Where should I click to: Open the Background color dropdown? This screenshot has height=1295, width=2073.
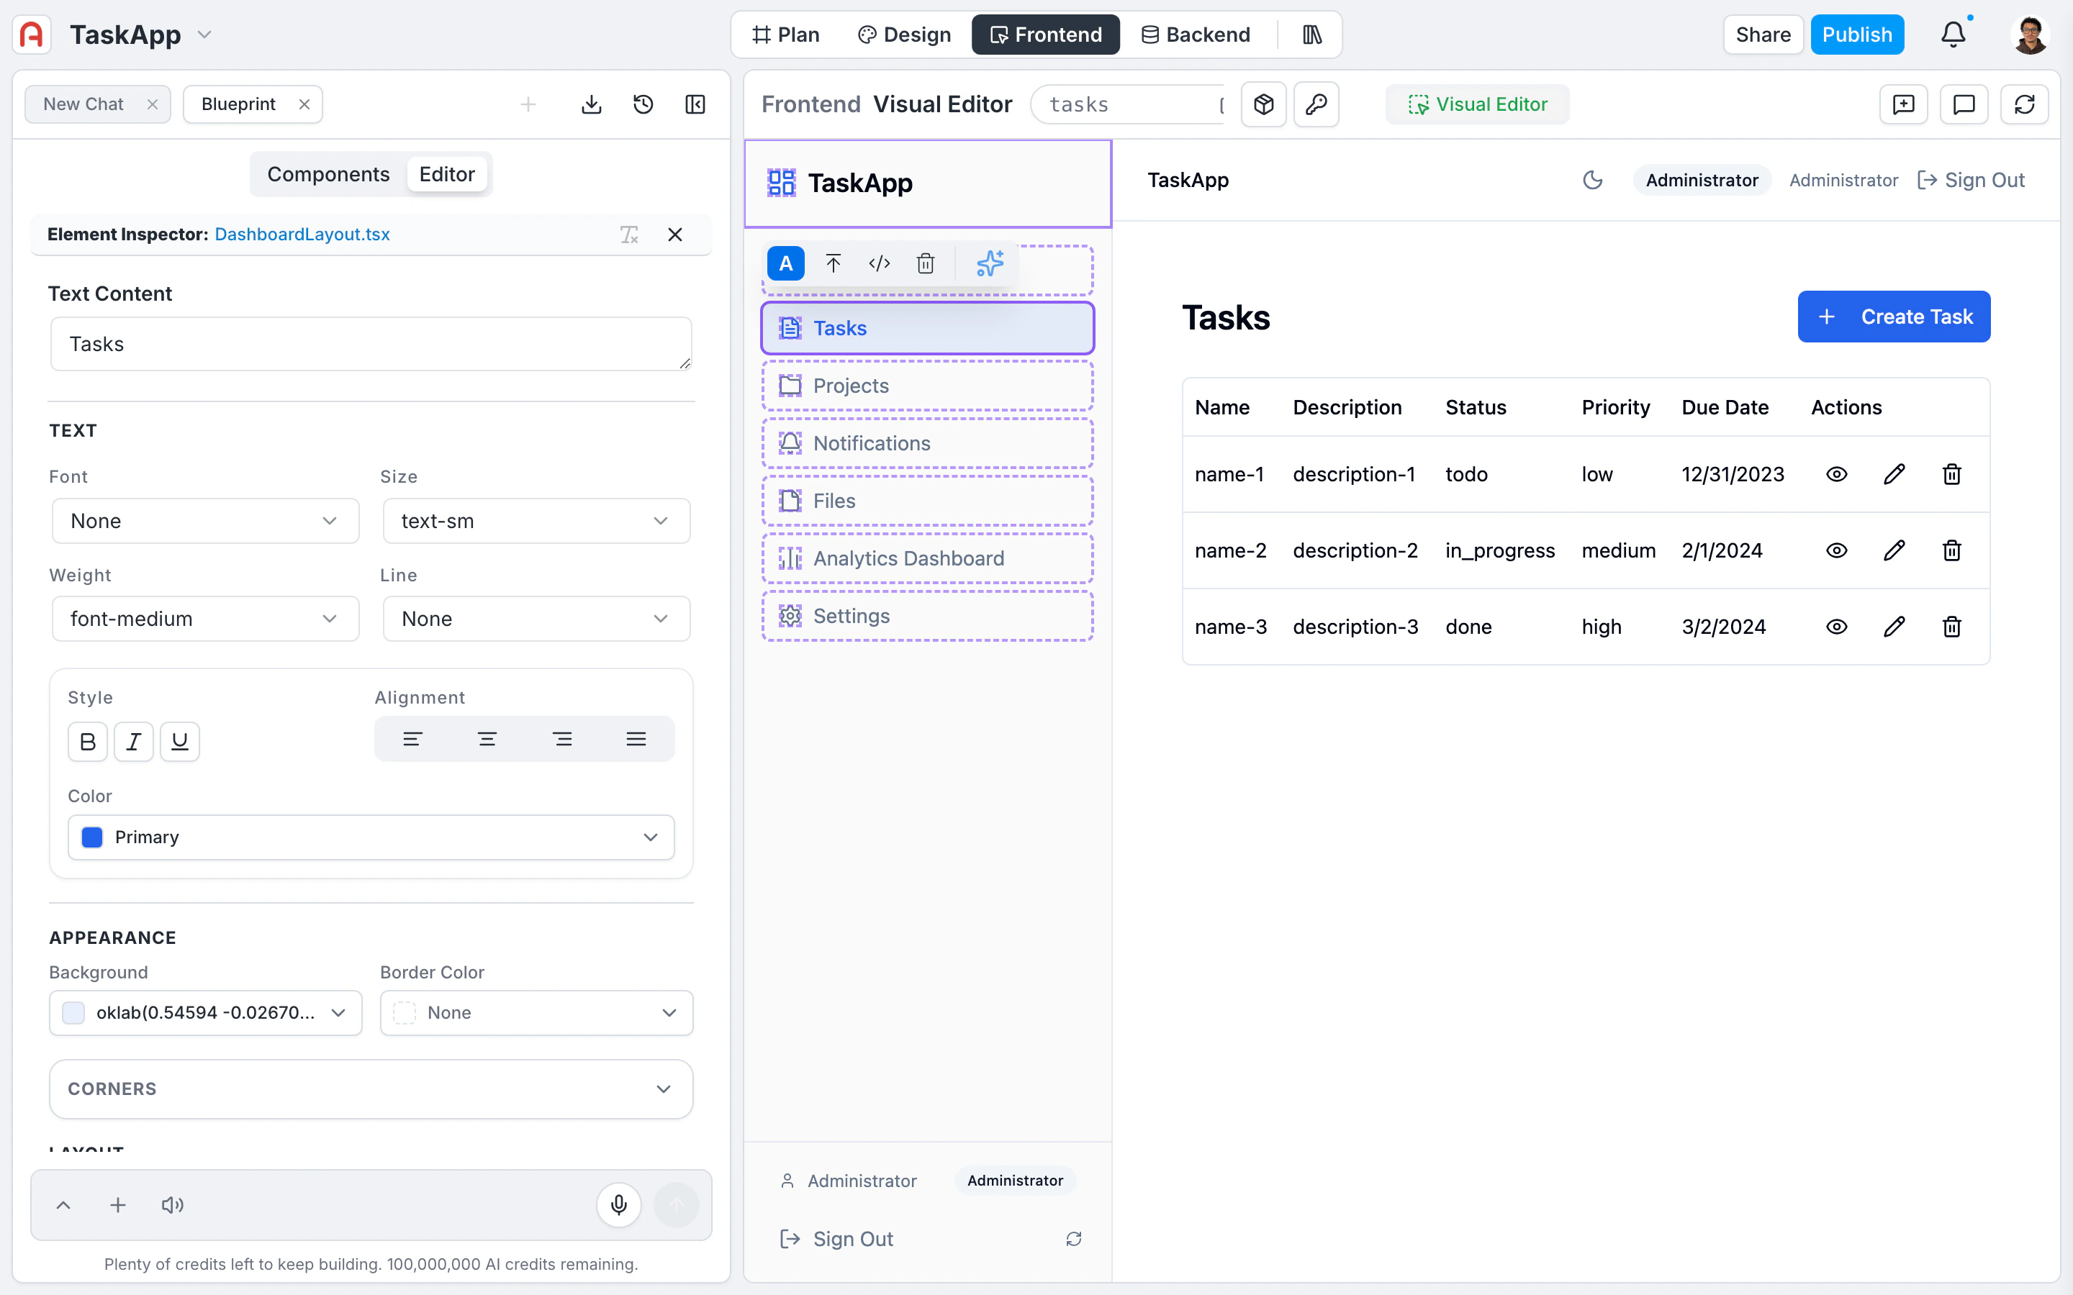tap(206, 1013)
